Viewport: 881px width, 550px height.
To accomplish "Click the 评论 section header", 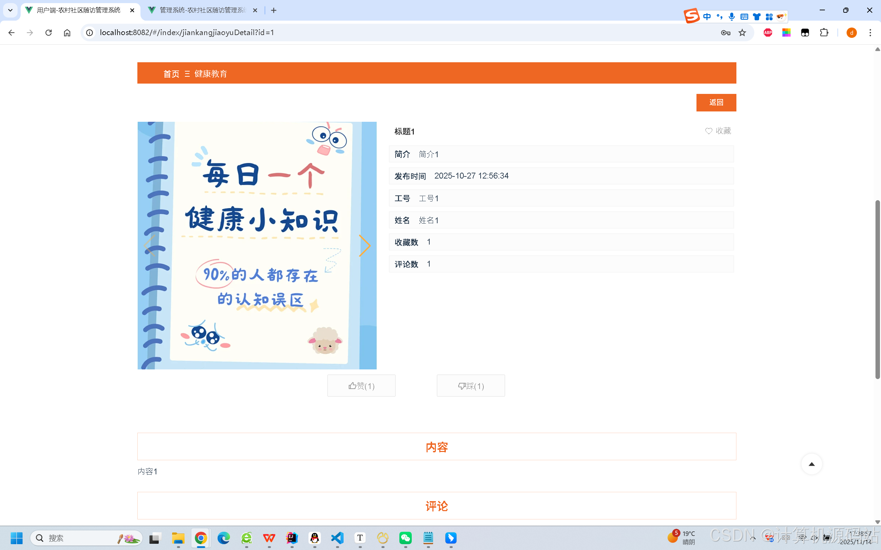I will (x=437, y=506).
